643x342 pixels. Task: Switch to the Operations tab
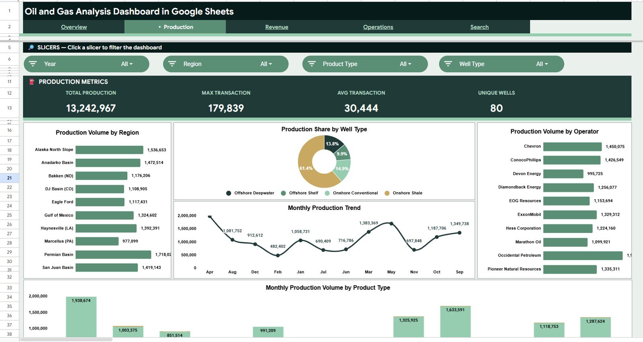[x=378, y=27]
